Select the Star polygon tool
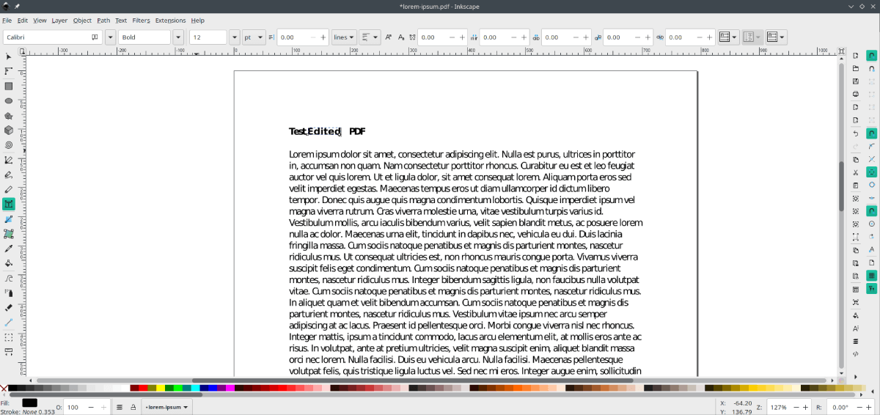 [9, 116]
